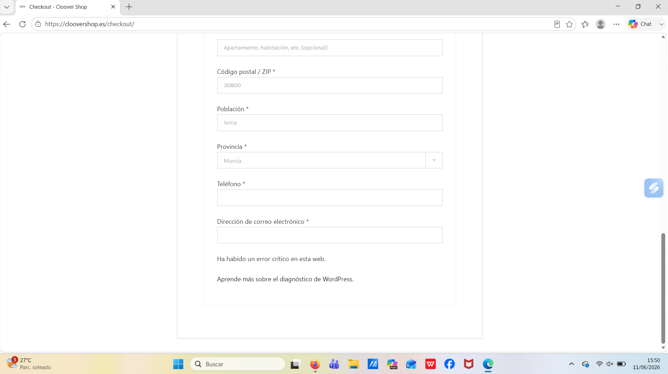
Task: Refresh the checkout page
Action: coord(22,24)
